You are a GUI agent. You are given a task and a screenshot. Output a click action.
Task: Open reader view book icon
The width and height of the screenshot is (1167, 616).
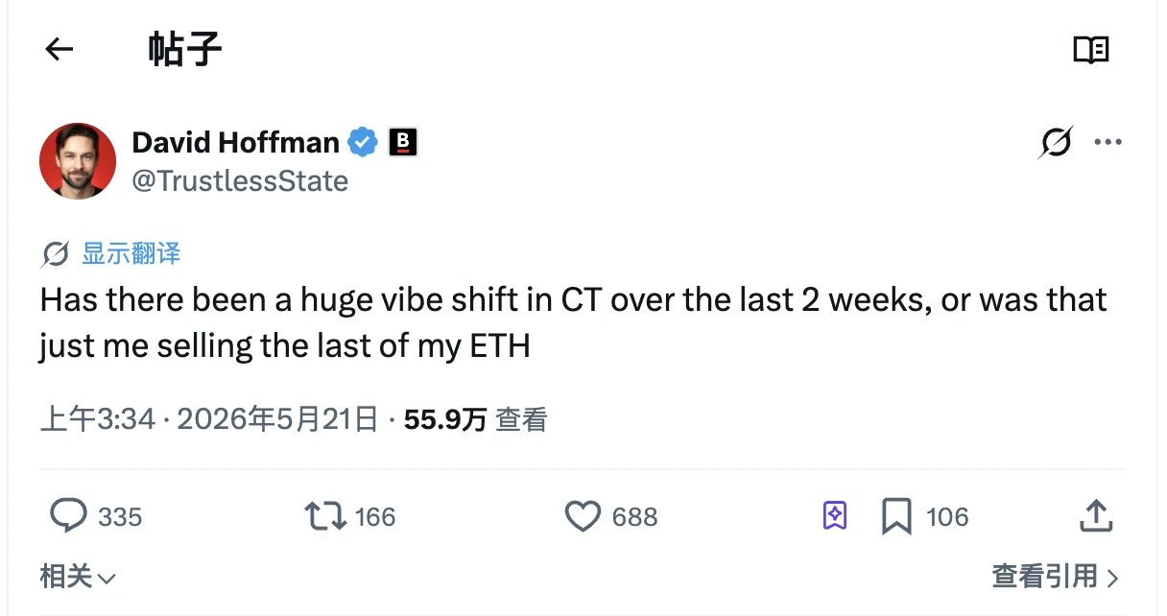click(1090, 49)
